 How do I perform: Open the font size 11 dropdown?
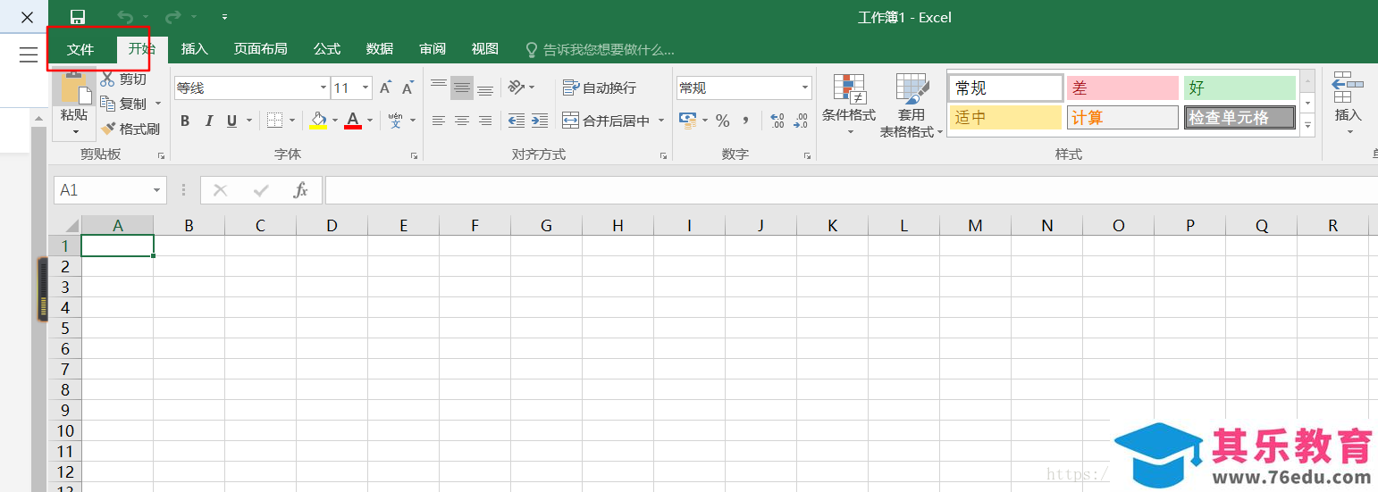click(x=366, y=88)
